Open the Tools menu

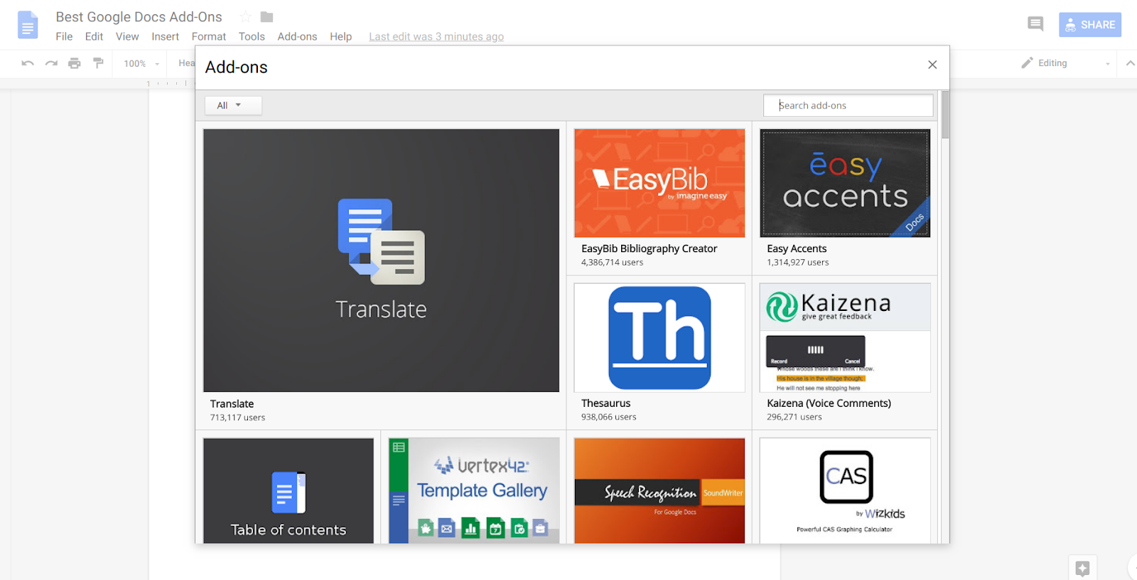click(252, 36)
